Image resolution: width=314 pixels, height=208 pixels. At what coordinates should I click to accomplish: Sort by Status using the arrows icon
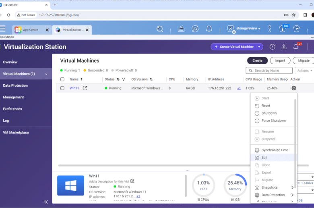point(118,79)
